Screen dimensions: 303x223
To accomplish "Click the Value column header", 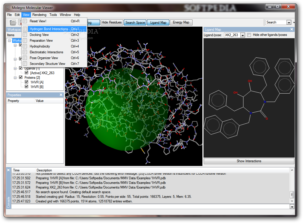I will tap(49, 101).
